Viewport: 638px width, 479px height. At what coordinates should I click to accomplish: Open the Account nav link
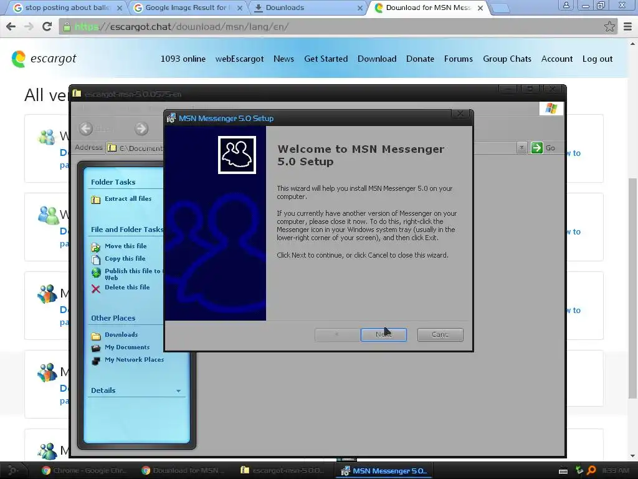[x=556, y=59]
